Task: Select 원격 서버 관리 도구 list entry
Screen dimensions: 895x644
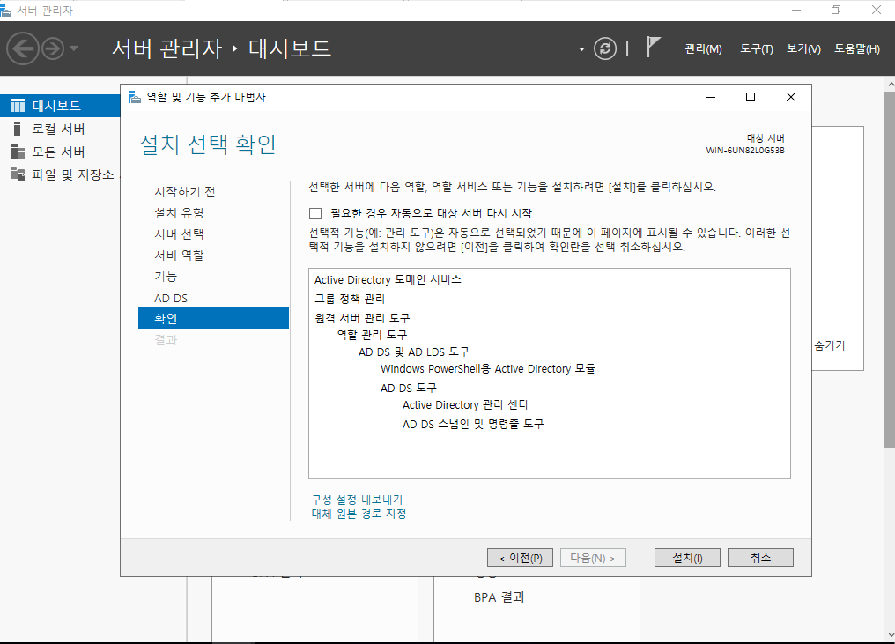Action: point(362,318)
